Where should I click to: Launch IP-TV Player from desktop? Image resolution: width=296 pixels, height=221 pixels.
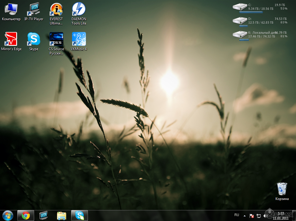(34, 10)
